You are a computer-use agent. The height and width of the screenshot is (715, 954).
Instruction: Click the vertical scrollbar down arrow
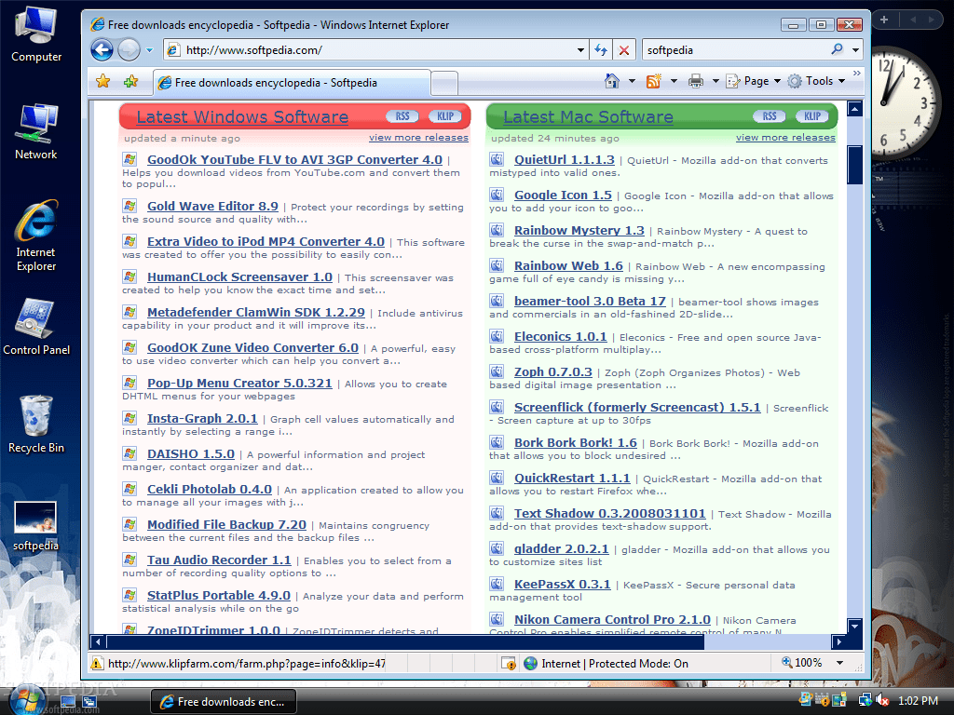pyautogui.click(x=855, y=624)
